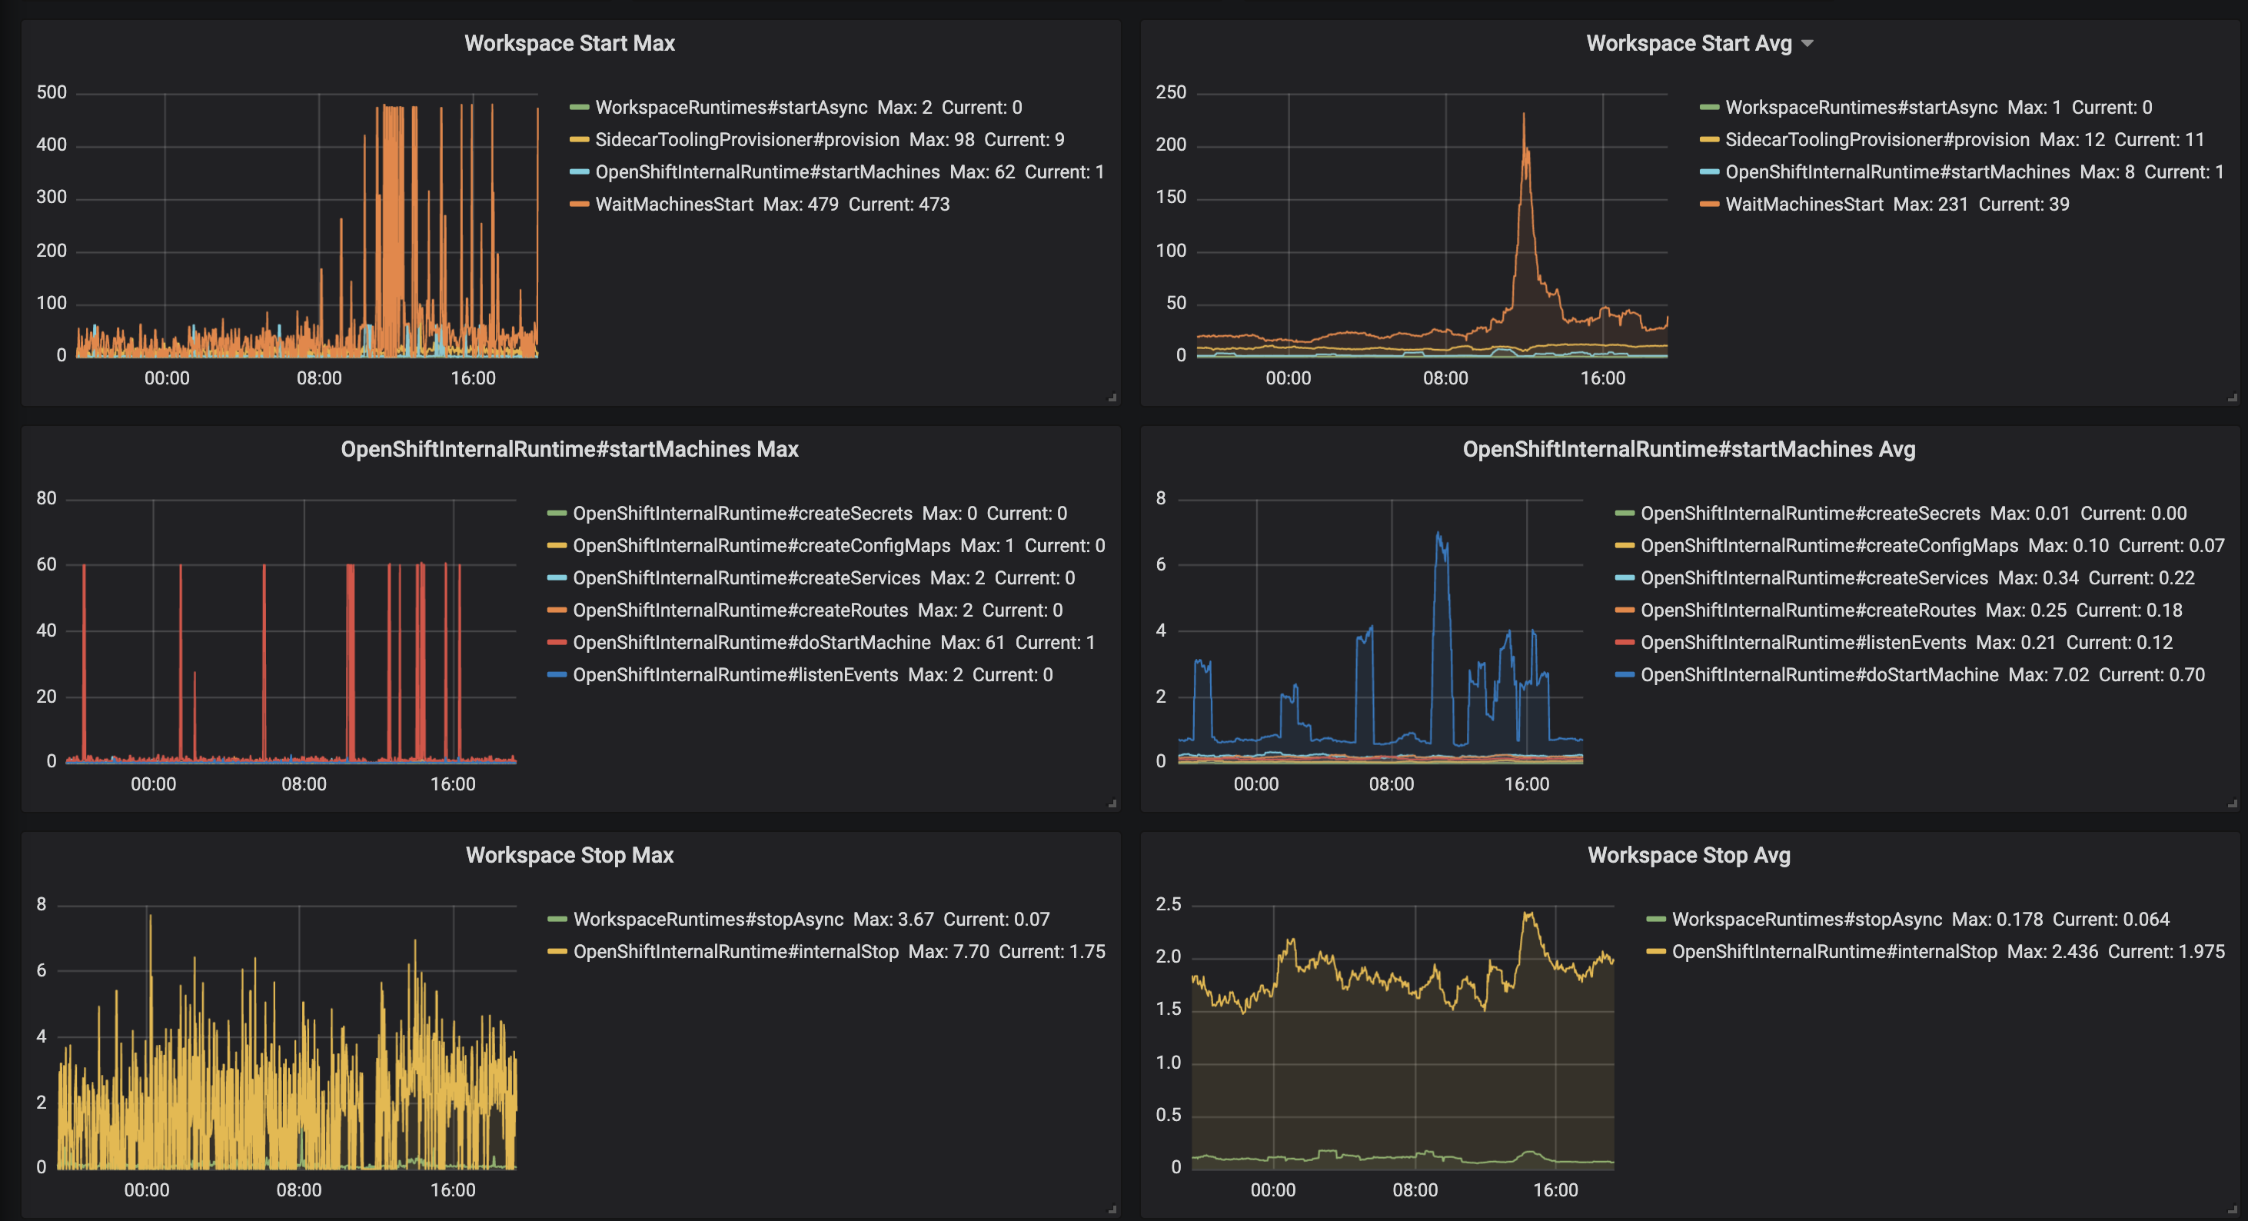Click the yellow SidecarToolingProvisioner color icon in Start Max legend
2248x1221 pixels.
point(580,140)
